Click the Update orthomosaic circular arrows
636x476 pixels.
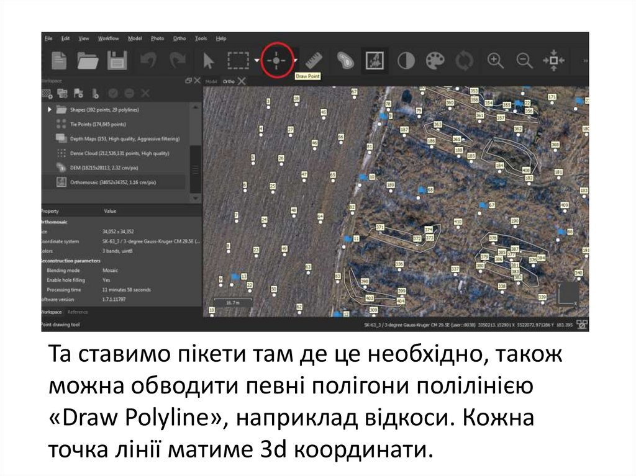tap(465, 61)
